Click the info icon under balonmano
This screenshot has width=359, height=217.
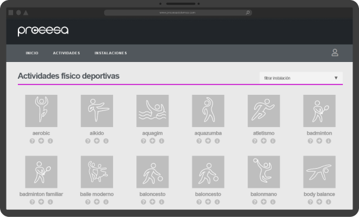pyautogui.click(x=273, y=202)
